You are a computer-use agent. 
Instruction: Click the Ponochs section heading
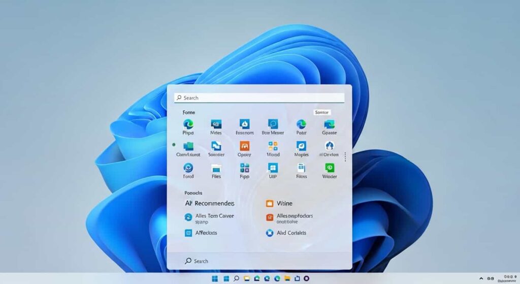(x=193, y=193)
